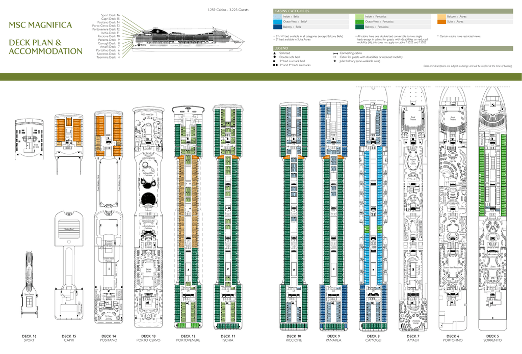
Task: Select 'Ischia Deck 11' in deck list
Action: tap(110, 33)
